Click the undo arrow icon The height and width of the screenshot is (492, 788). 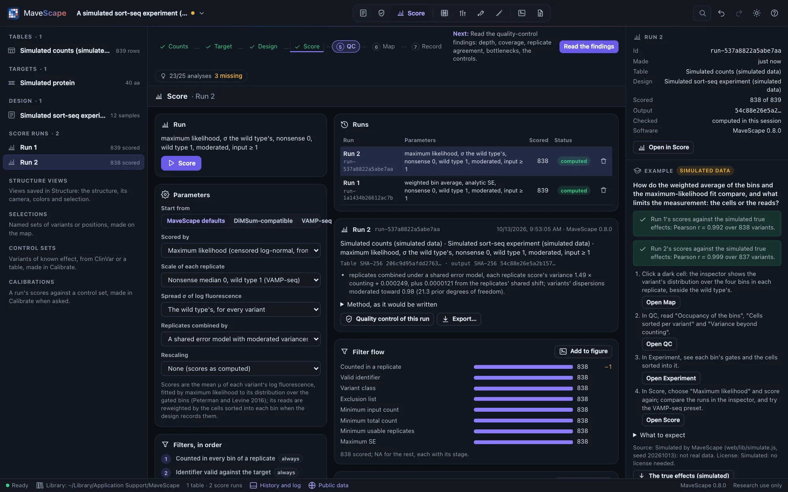click(x=721, y=13)
